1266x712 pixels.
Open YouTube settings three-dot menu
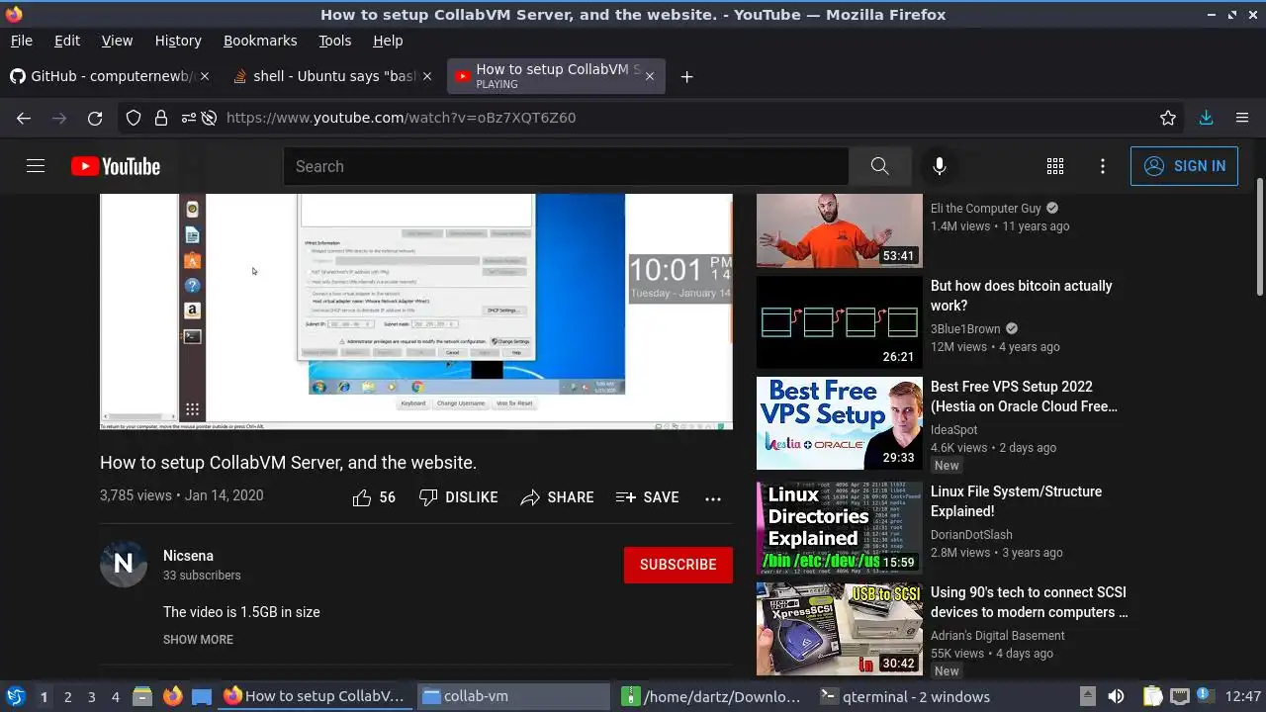pos(1103,166)
